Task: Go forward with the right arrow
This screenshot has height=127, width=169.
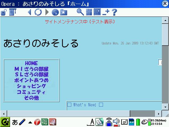Action: pos(47,12)
